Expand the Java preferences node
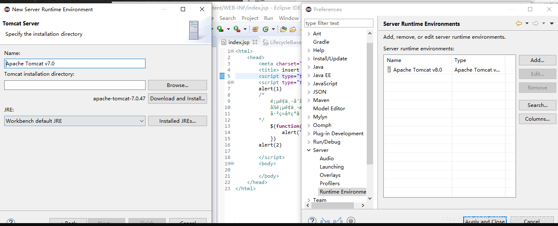Viewport: 558px width, 226px height. pos(309,67)
